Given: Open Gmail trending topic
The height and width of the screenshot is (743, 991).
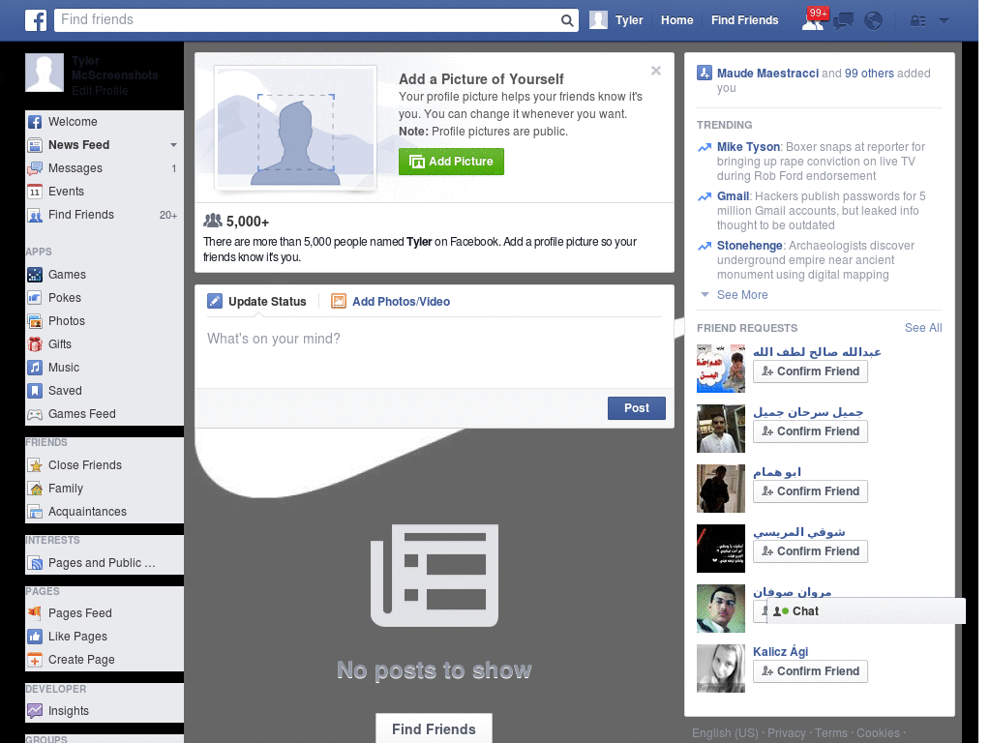Looking at the screenshot, I should [x=734, y=196].
